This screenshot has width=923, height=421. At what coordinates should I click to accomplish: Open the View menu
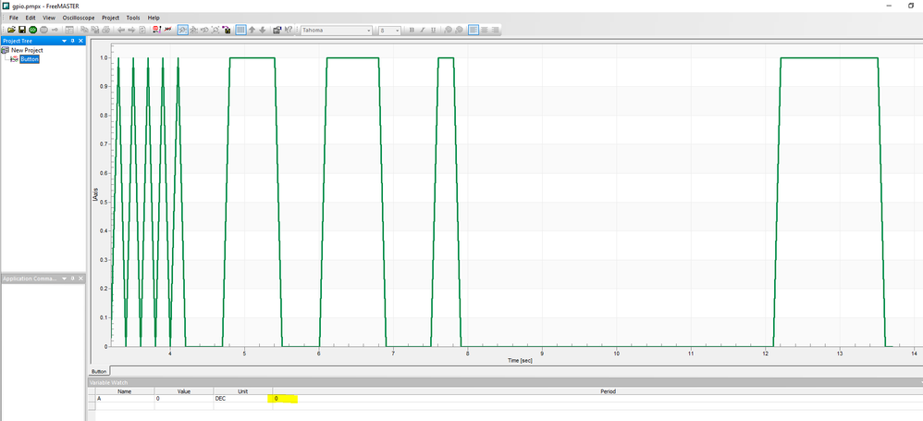pos(49,18)
